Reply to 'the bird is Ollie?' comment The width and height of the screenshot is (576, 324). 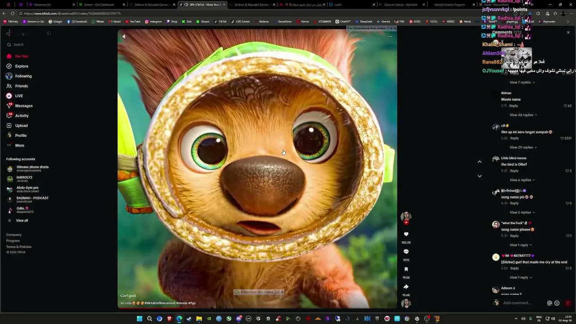tap(514, 171)
